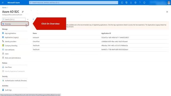
Task: Focus the sidebar Search (Ctrl+/) box
Action: click(x=14, y=19)
